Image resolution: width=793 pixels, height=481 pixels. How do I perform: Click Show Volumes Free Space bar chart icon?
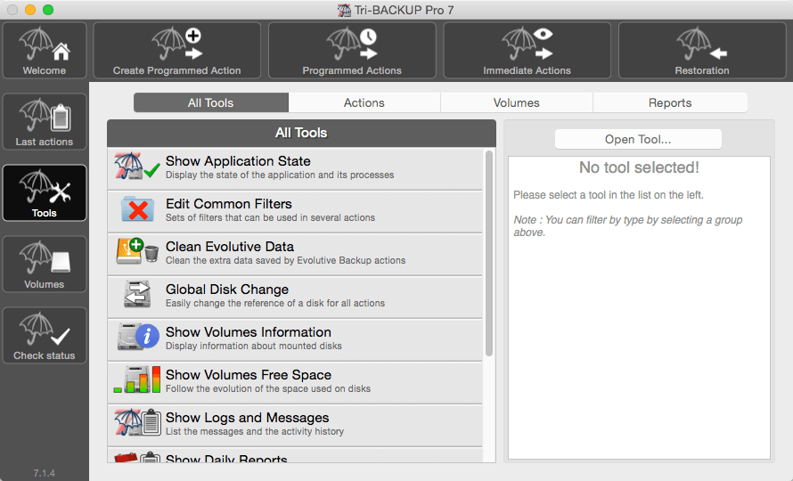click(x=137, y=379)
